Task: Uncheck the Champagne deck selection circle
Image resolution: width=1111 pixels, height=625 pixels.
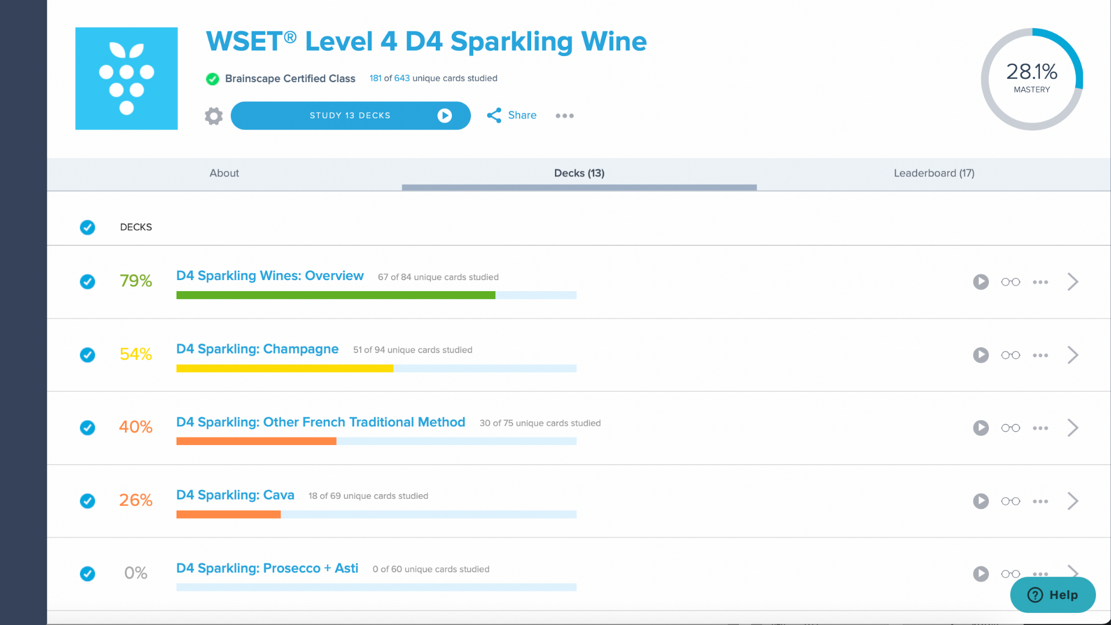Action: pyautogui.click(x=87, y=355)
